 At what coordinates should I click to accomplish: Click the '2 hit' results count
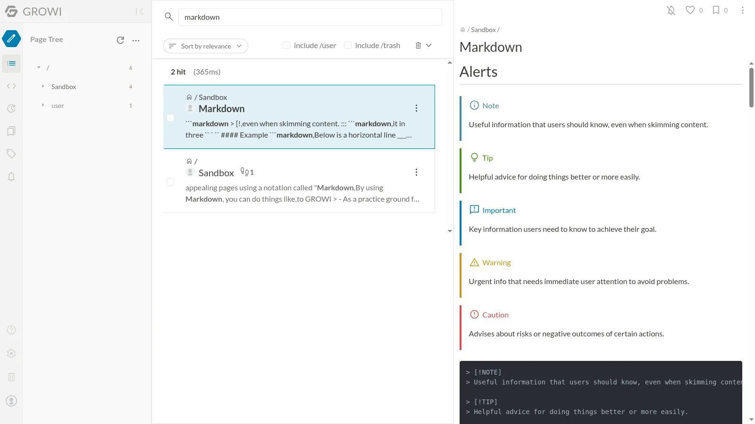click(178, 72)
